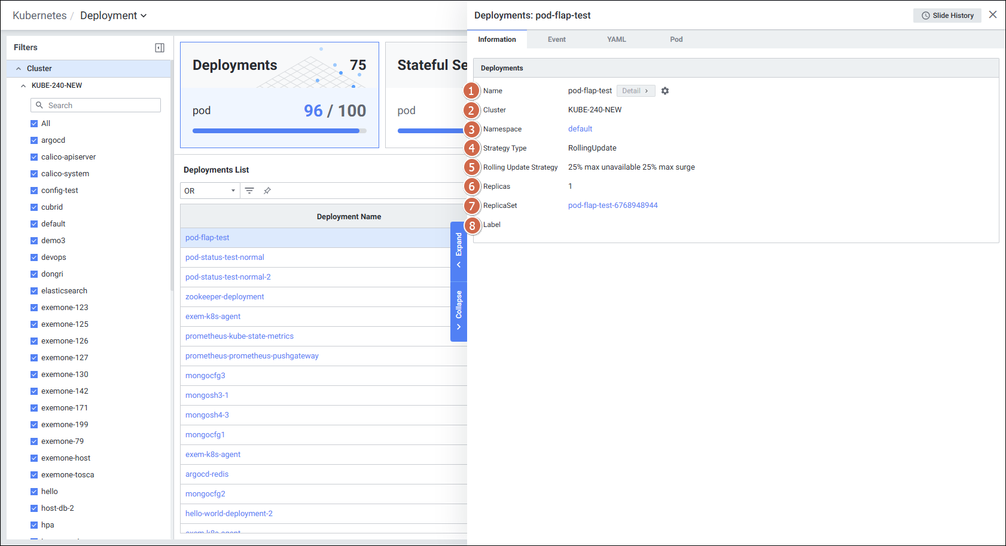Click the filter lines icon
The image size is (1006, 546).
pos(249,191)
